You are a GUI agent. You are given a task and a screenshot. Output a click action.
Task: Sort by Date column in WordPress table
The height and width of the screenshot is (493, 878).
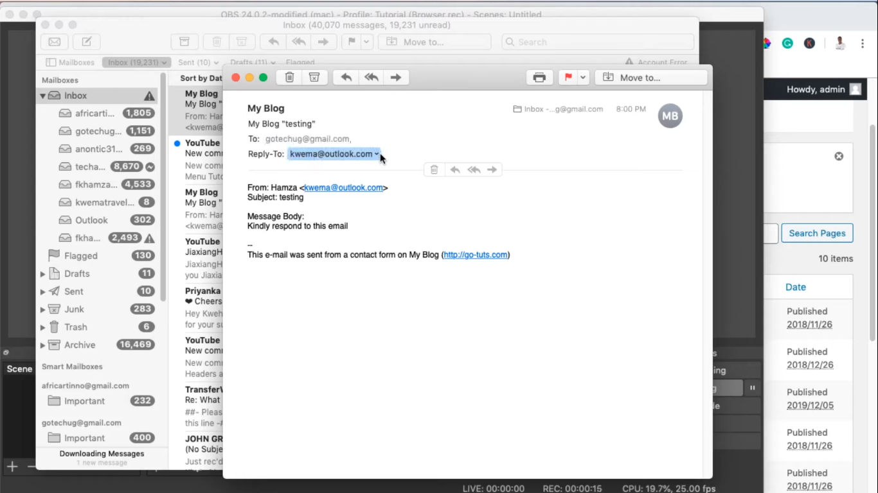[x=795, y=287]
